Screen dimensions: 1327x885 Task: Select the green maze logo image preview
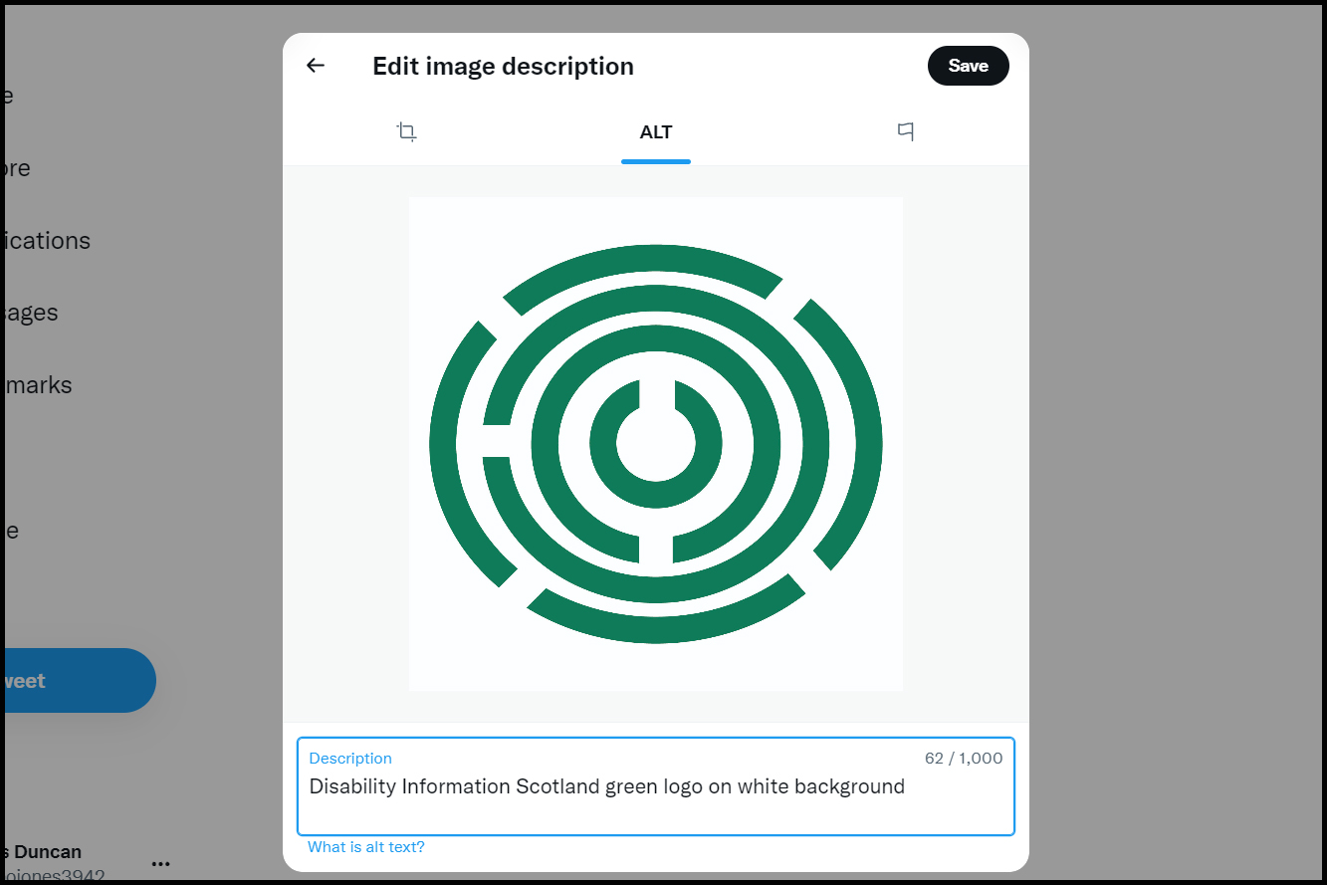click(x=656, y=444)
